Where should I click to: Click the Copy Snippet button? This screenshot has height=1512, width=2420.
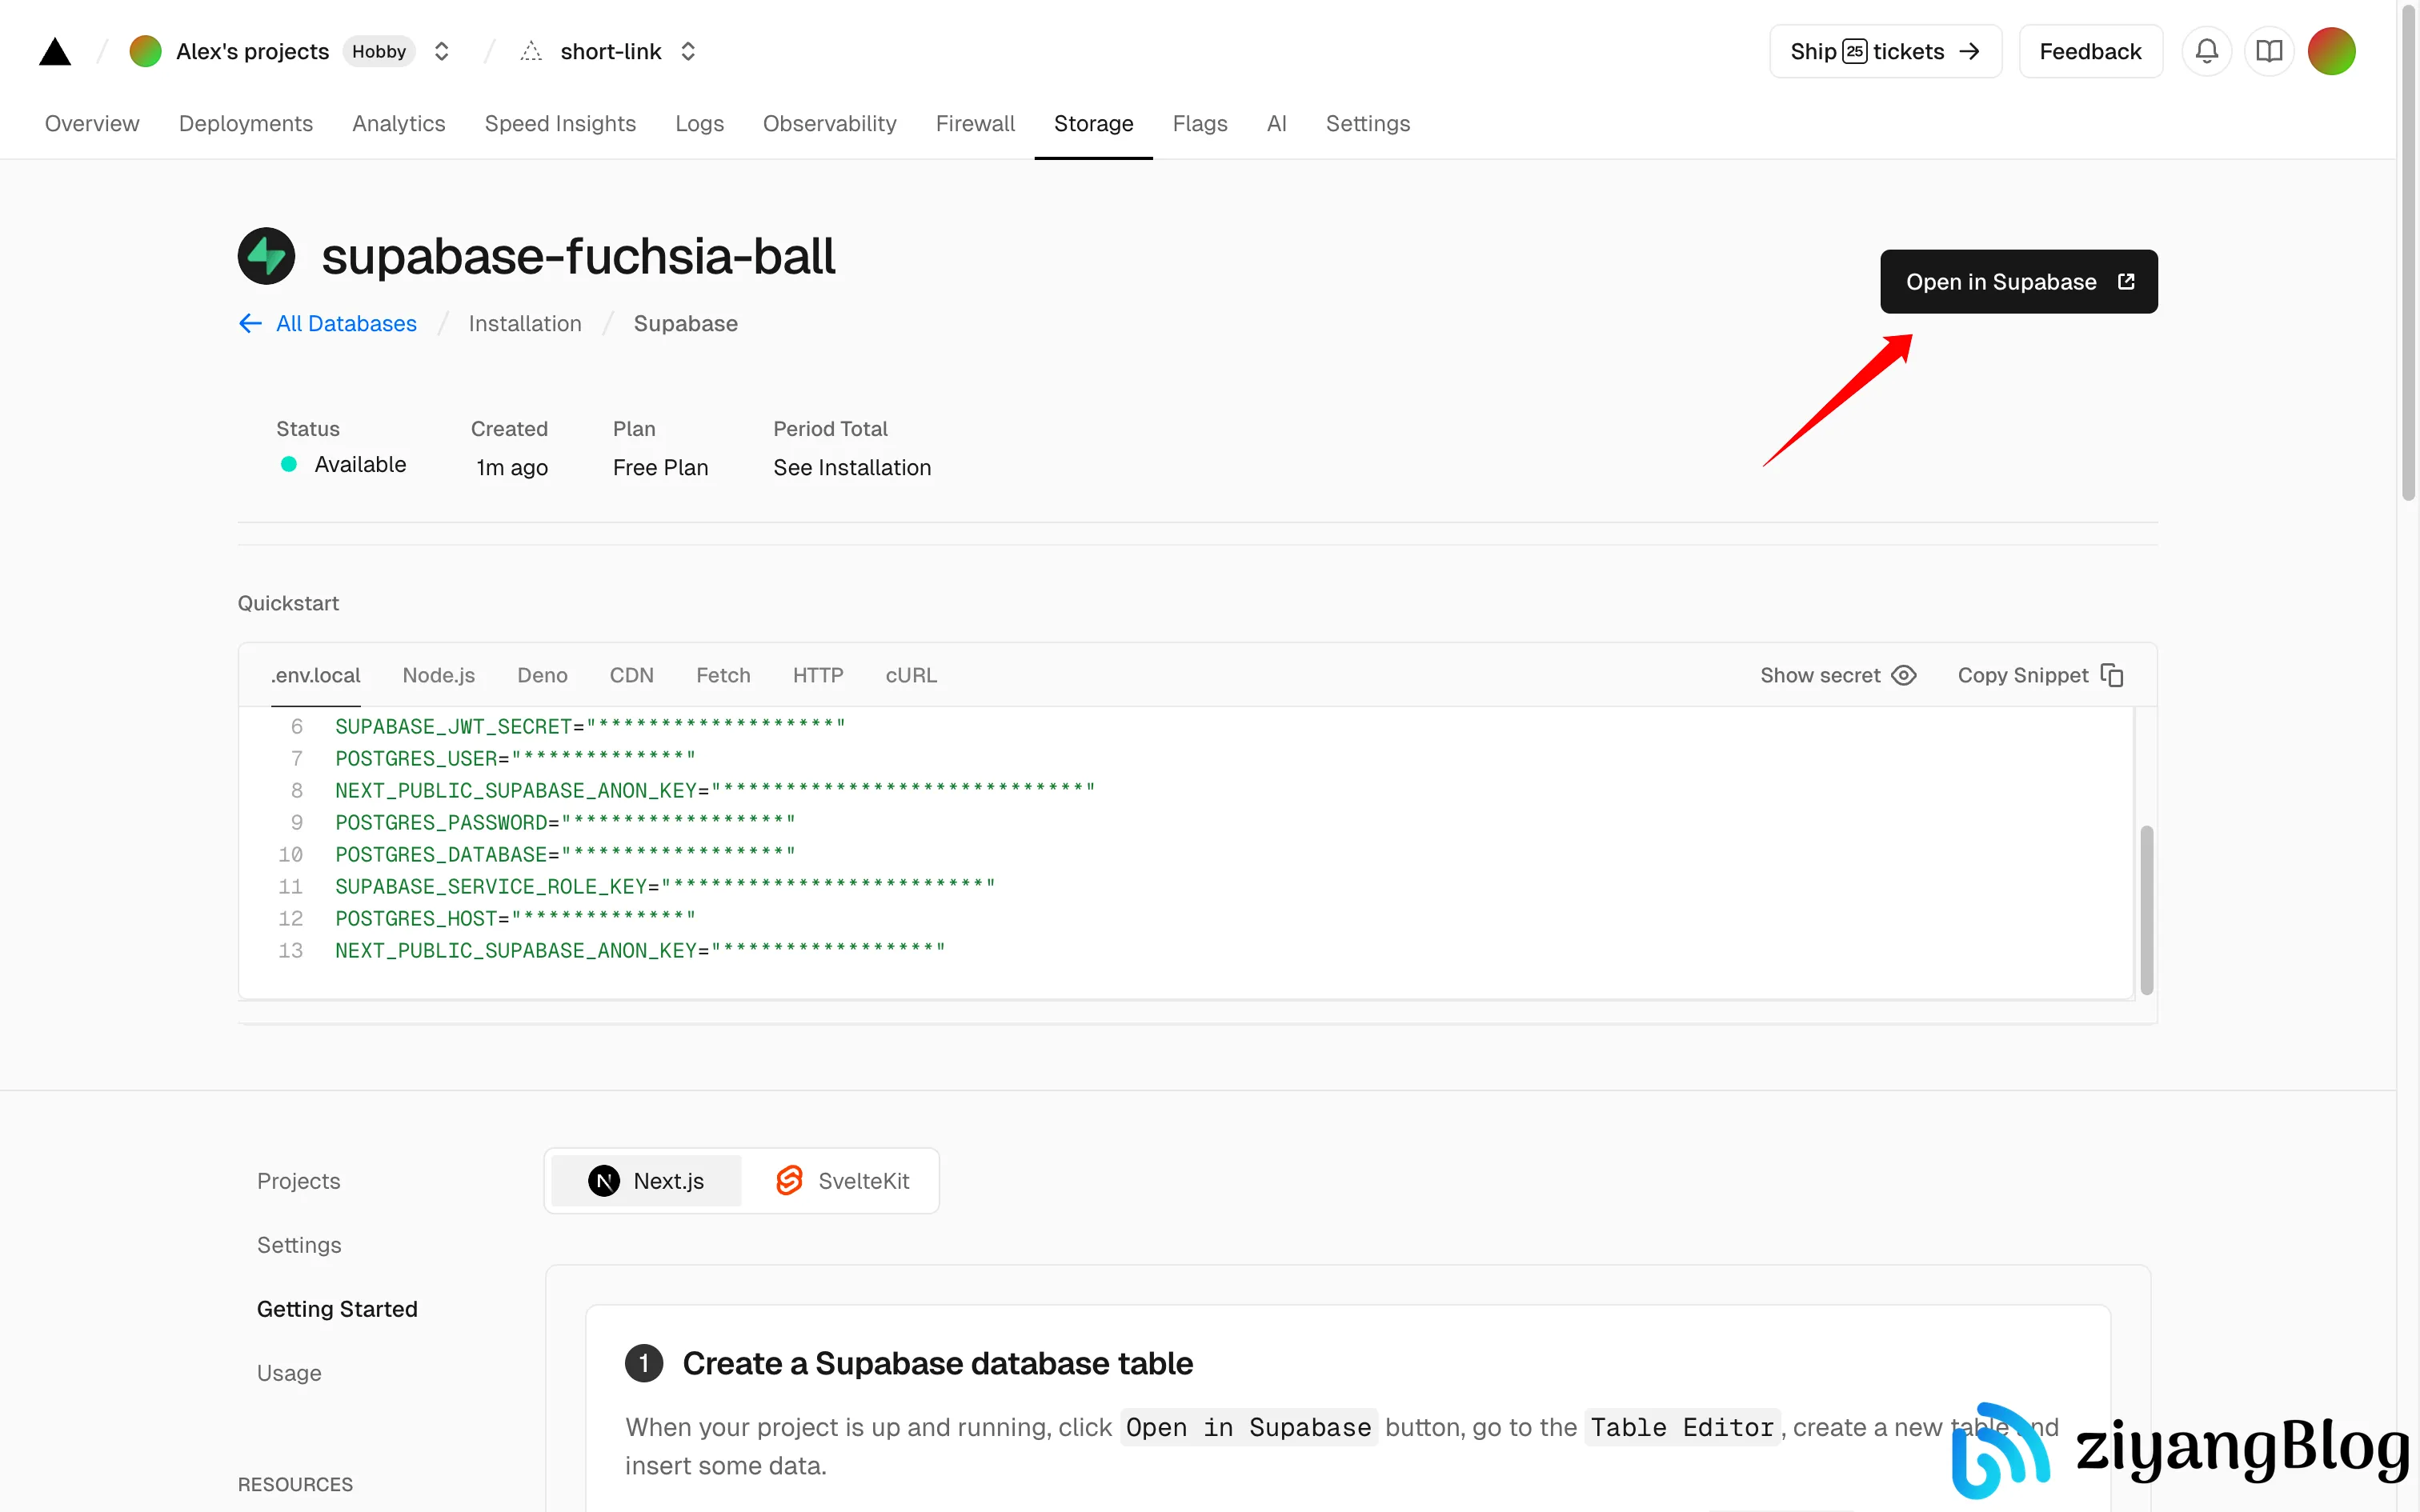pos(2040,676)
